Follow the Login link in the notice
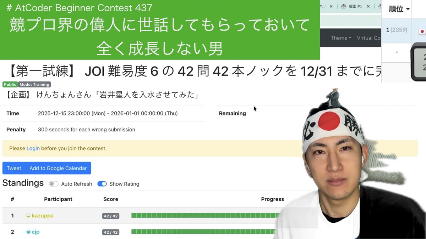Screen dimensions: 426x239 (33, 148)
